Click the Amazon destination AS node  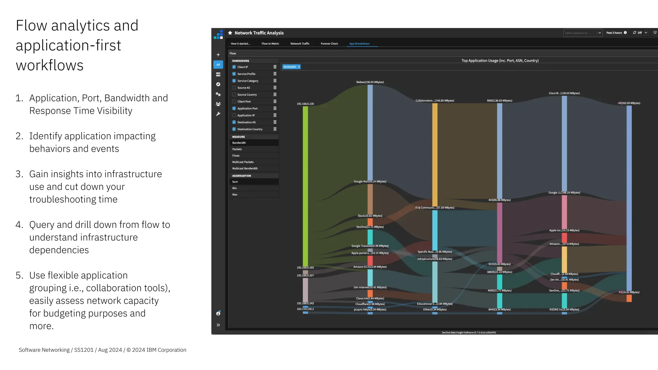[564, 260]
